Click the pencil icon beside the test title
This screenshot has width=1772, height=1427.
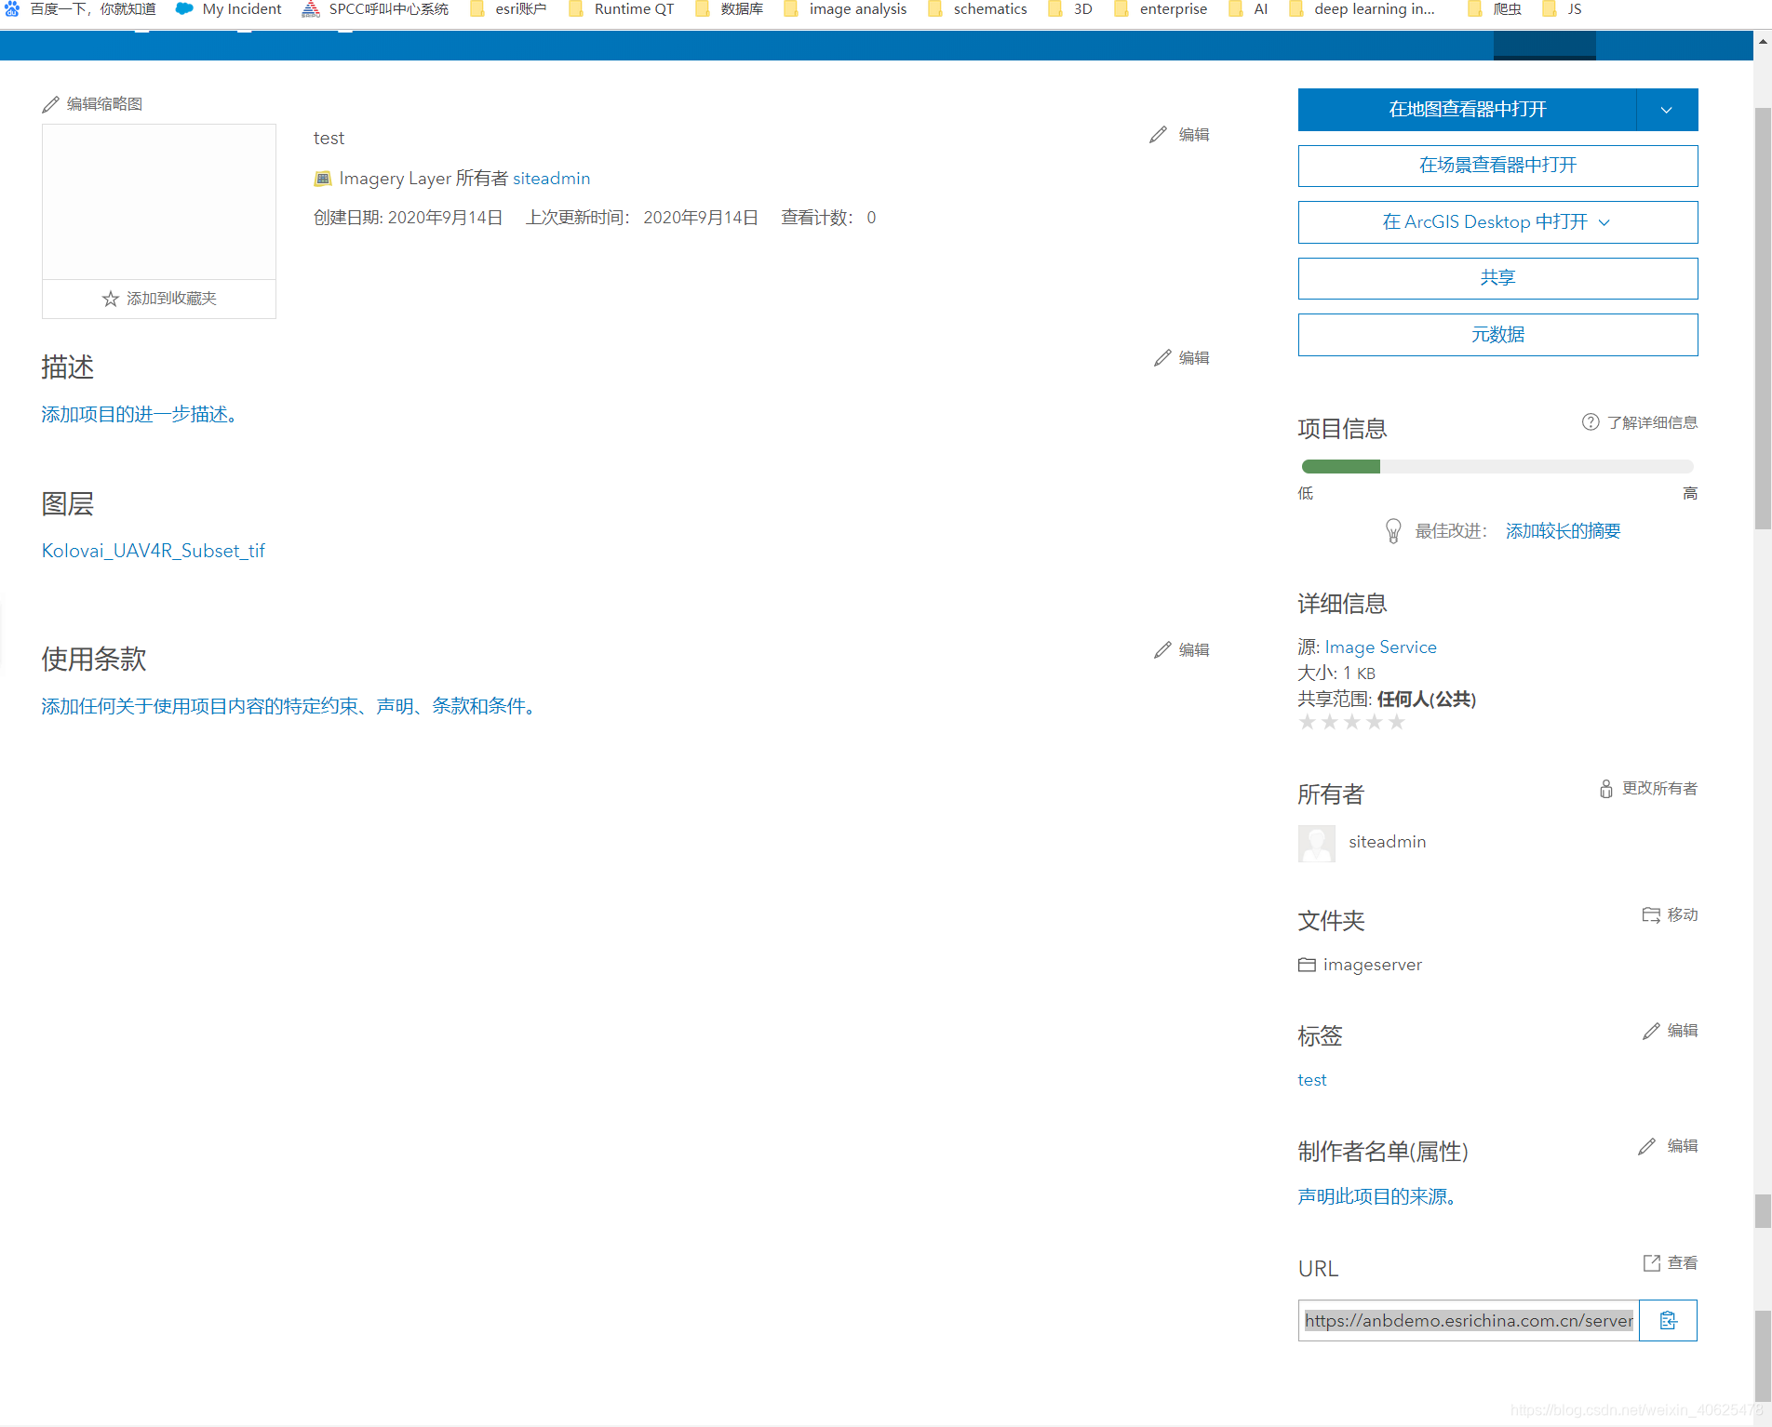coord(1158,135)
